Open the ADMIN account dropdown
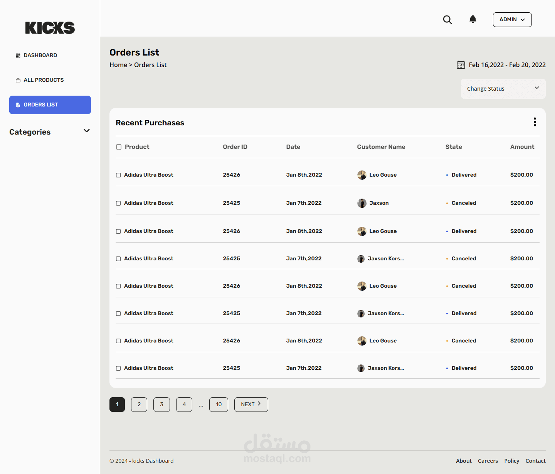The image size is (555, 474). point(512,20)
